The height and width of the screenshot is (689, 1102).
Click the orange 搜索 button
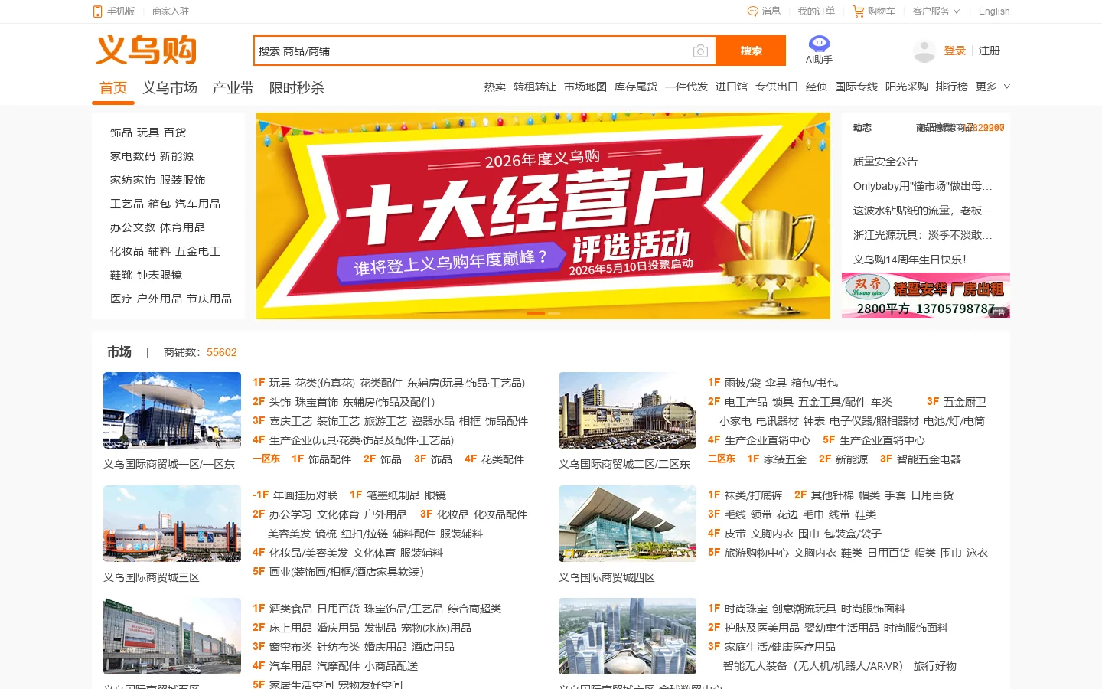tap(751, 51)
